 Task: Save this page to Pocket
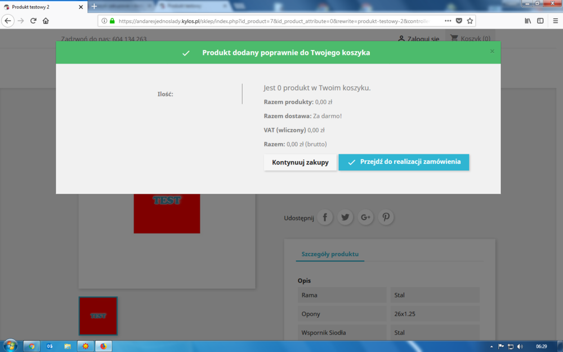pyautogui.click(x=458, y=20)
